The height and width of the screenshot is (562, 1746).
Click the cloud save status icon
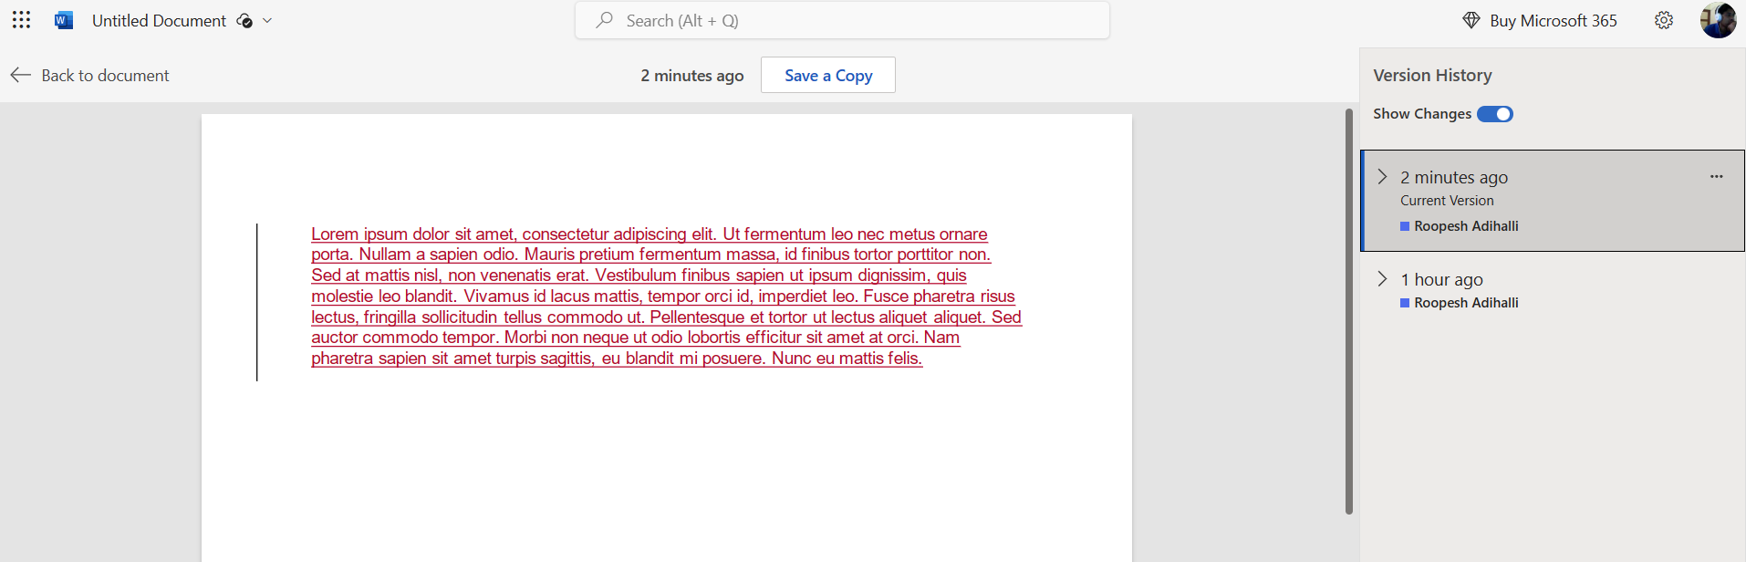point(244,21)
